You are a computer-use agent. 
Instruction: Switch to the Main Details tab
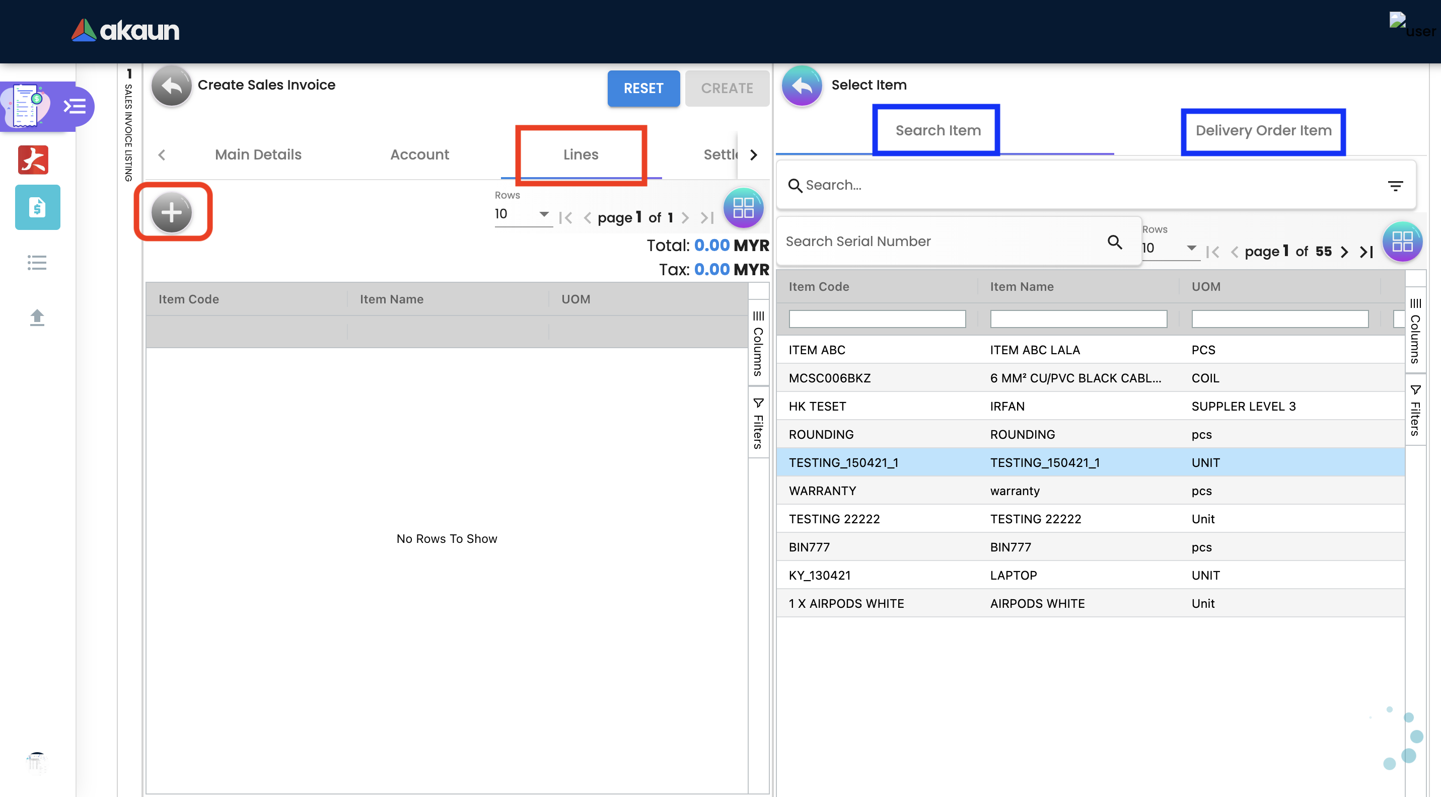258,154
